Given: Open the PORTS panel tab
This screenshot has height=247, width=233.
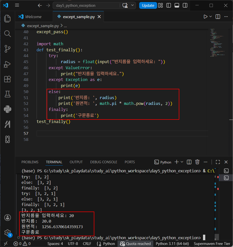Looking at the screenshot, I should coord(130,162).
